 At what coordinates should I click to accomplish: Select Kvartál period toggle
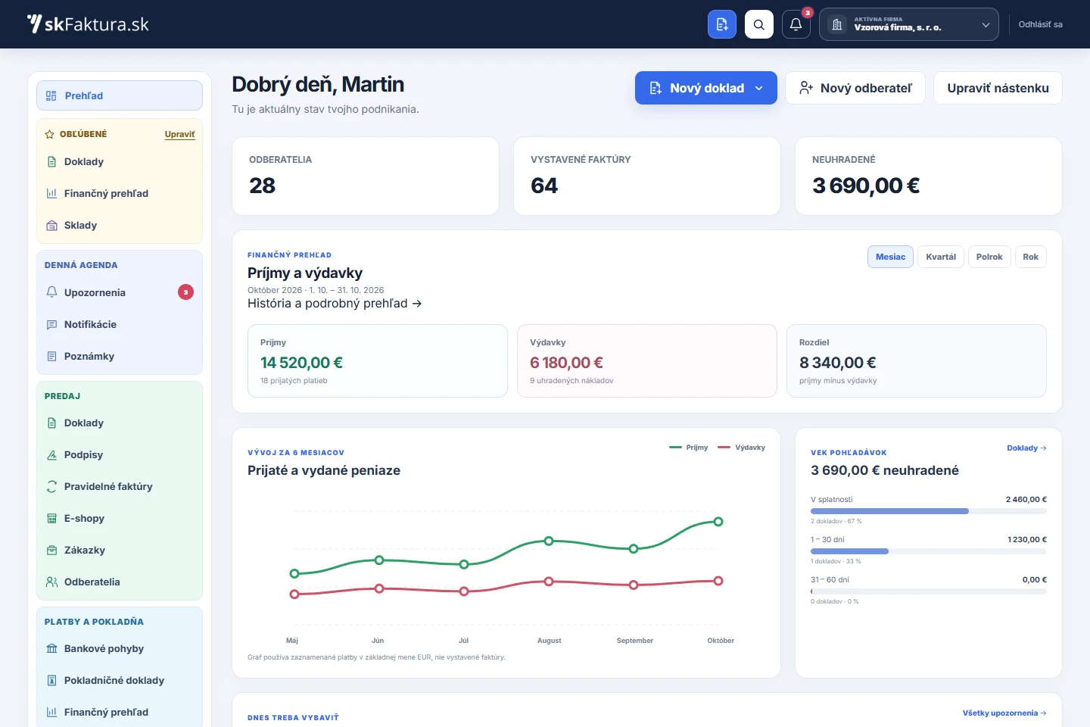pyautogui.click(x=941, y=257)
